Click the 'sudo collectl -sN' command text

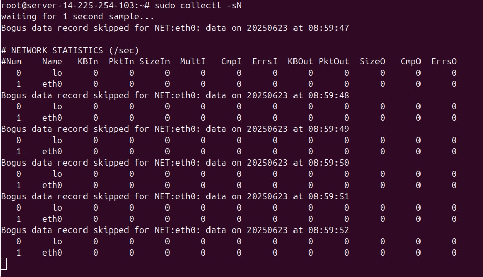coord(198,5)
